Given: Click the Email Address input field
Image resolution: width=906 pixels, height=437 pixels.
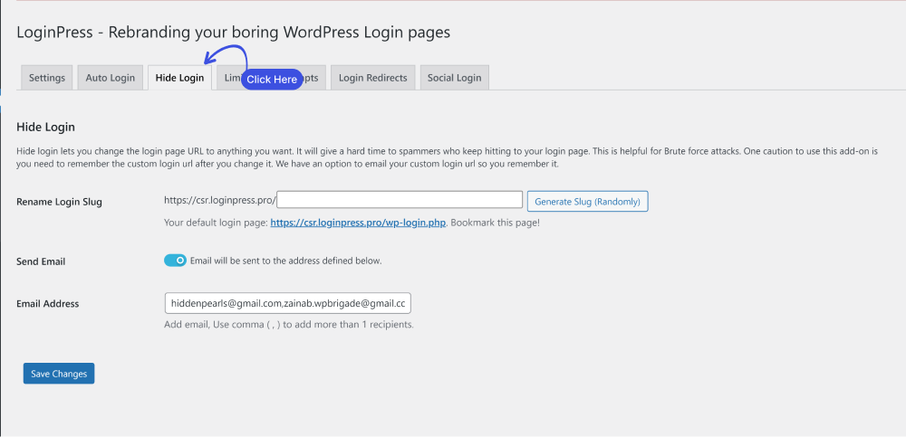Looking at the screenshot, I should (288, 303).
